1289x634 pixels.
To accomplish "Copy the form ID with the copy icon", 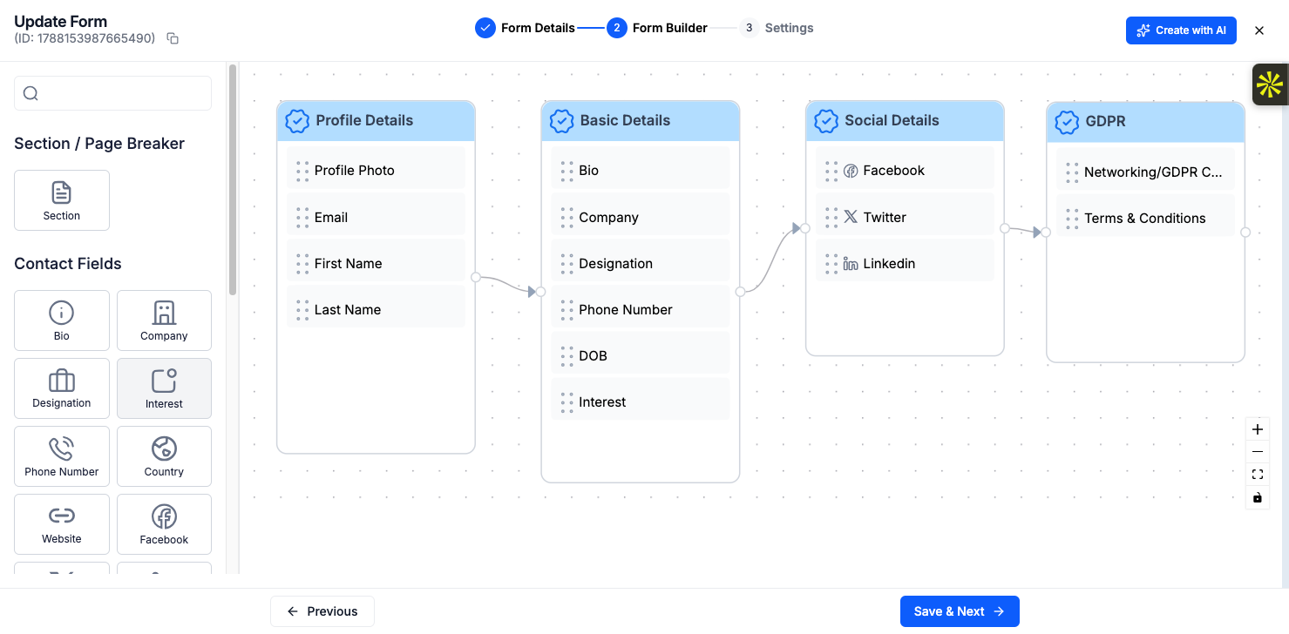I will 173,38.
